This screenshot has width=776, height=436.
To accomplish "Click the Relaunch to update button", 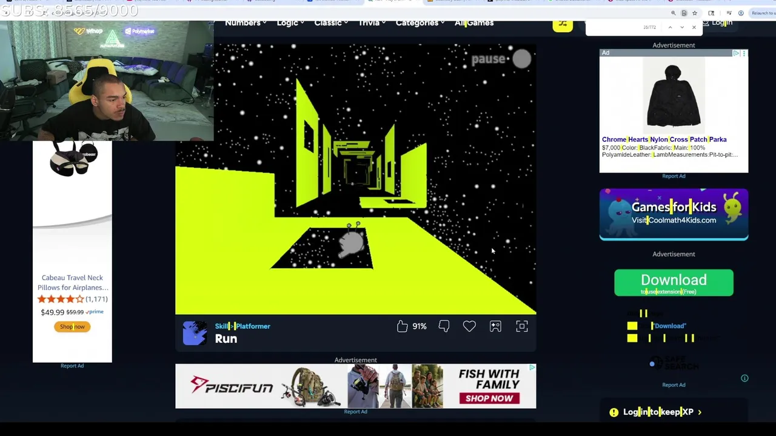I will click(x=763, y=13).
